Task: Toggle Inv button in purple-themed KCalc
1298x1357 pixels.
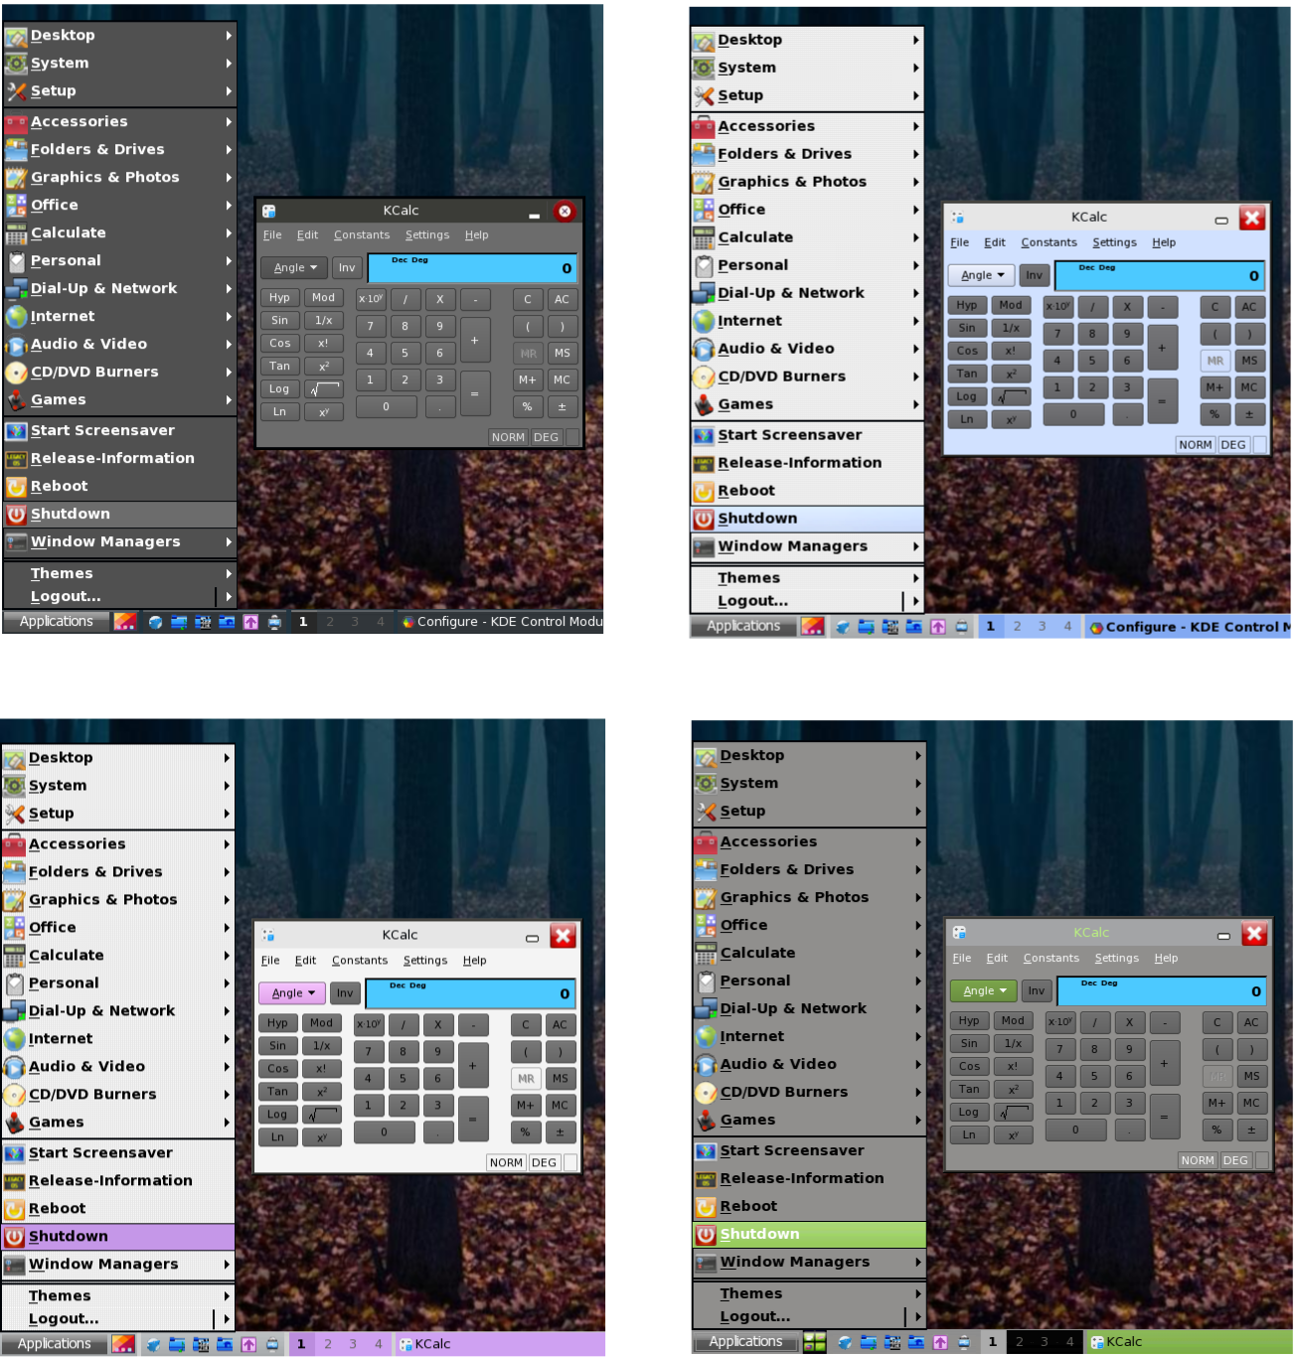Action: pyautogui.click(x=344, y=993)
